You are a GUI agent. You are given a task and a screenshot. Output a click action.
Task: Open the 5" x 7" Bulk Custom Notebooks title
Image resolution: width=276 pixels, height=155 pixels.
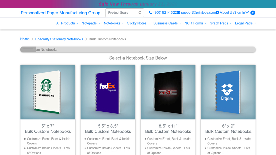pos(48,128)
